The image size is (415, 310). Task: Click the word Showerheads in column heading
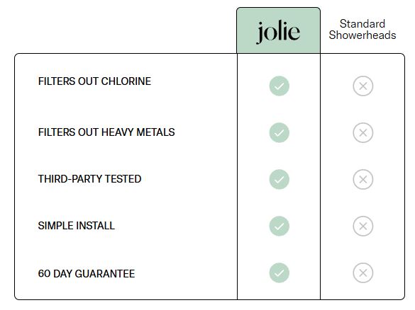pos(363,35)
